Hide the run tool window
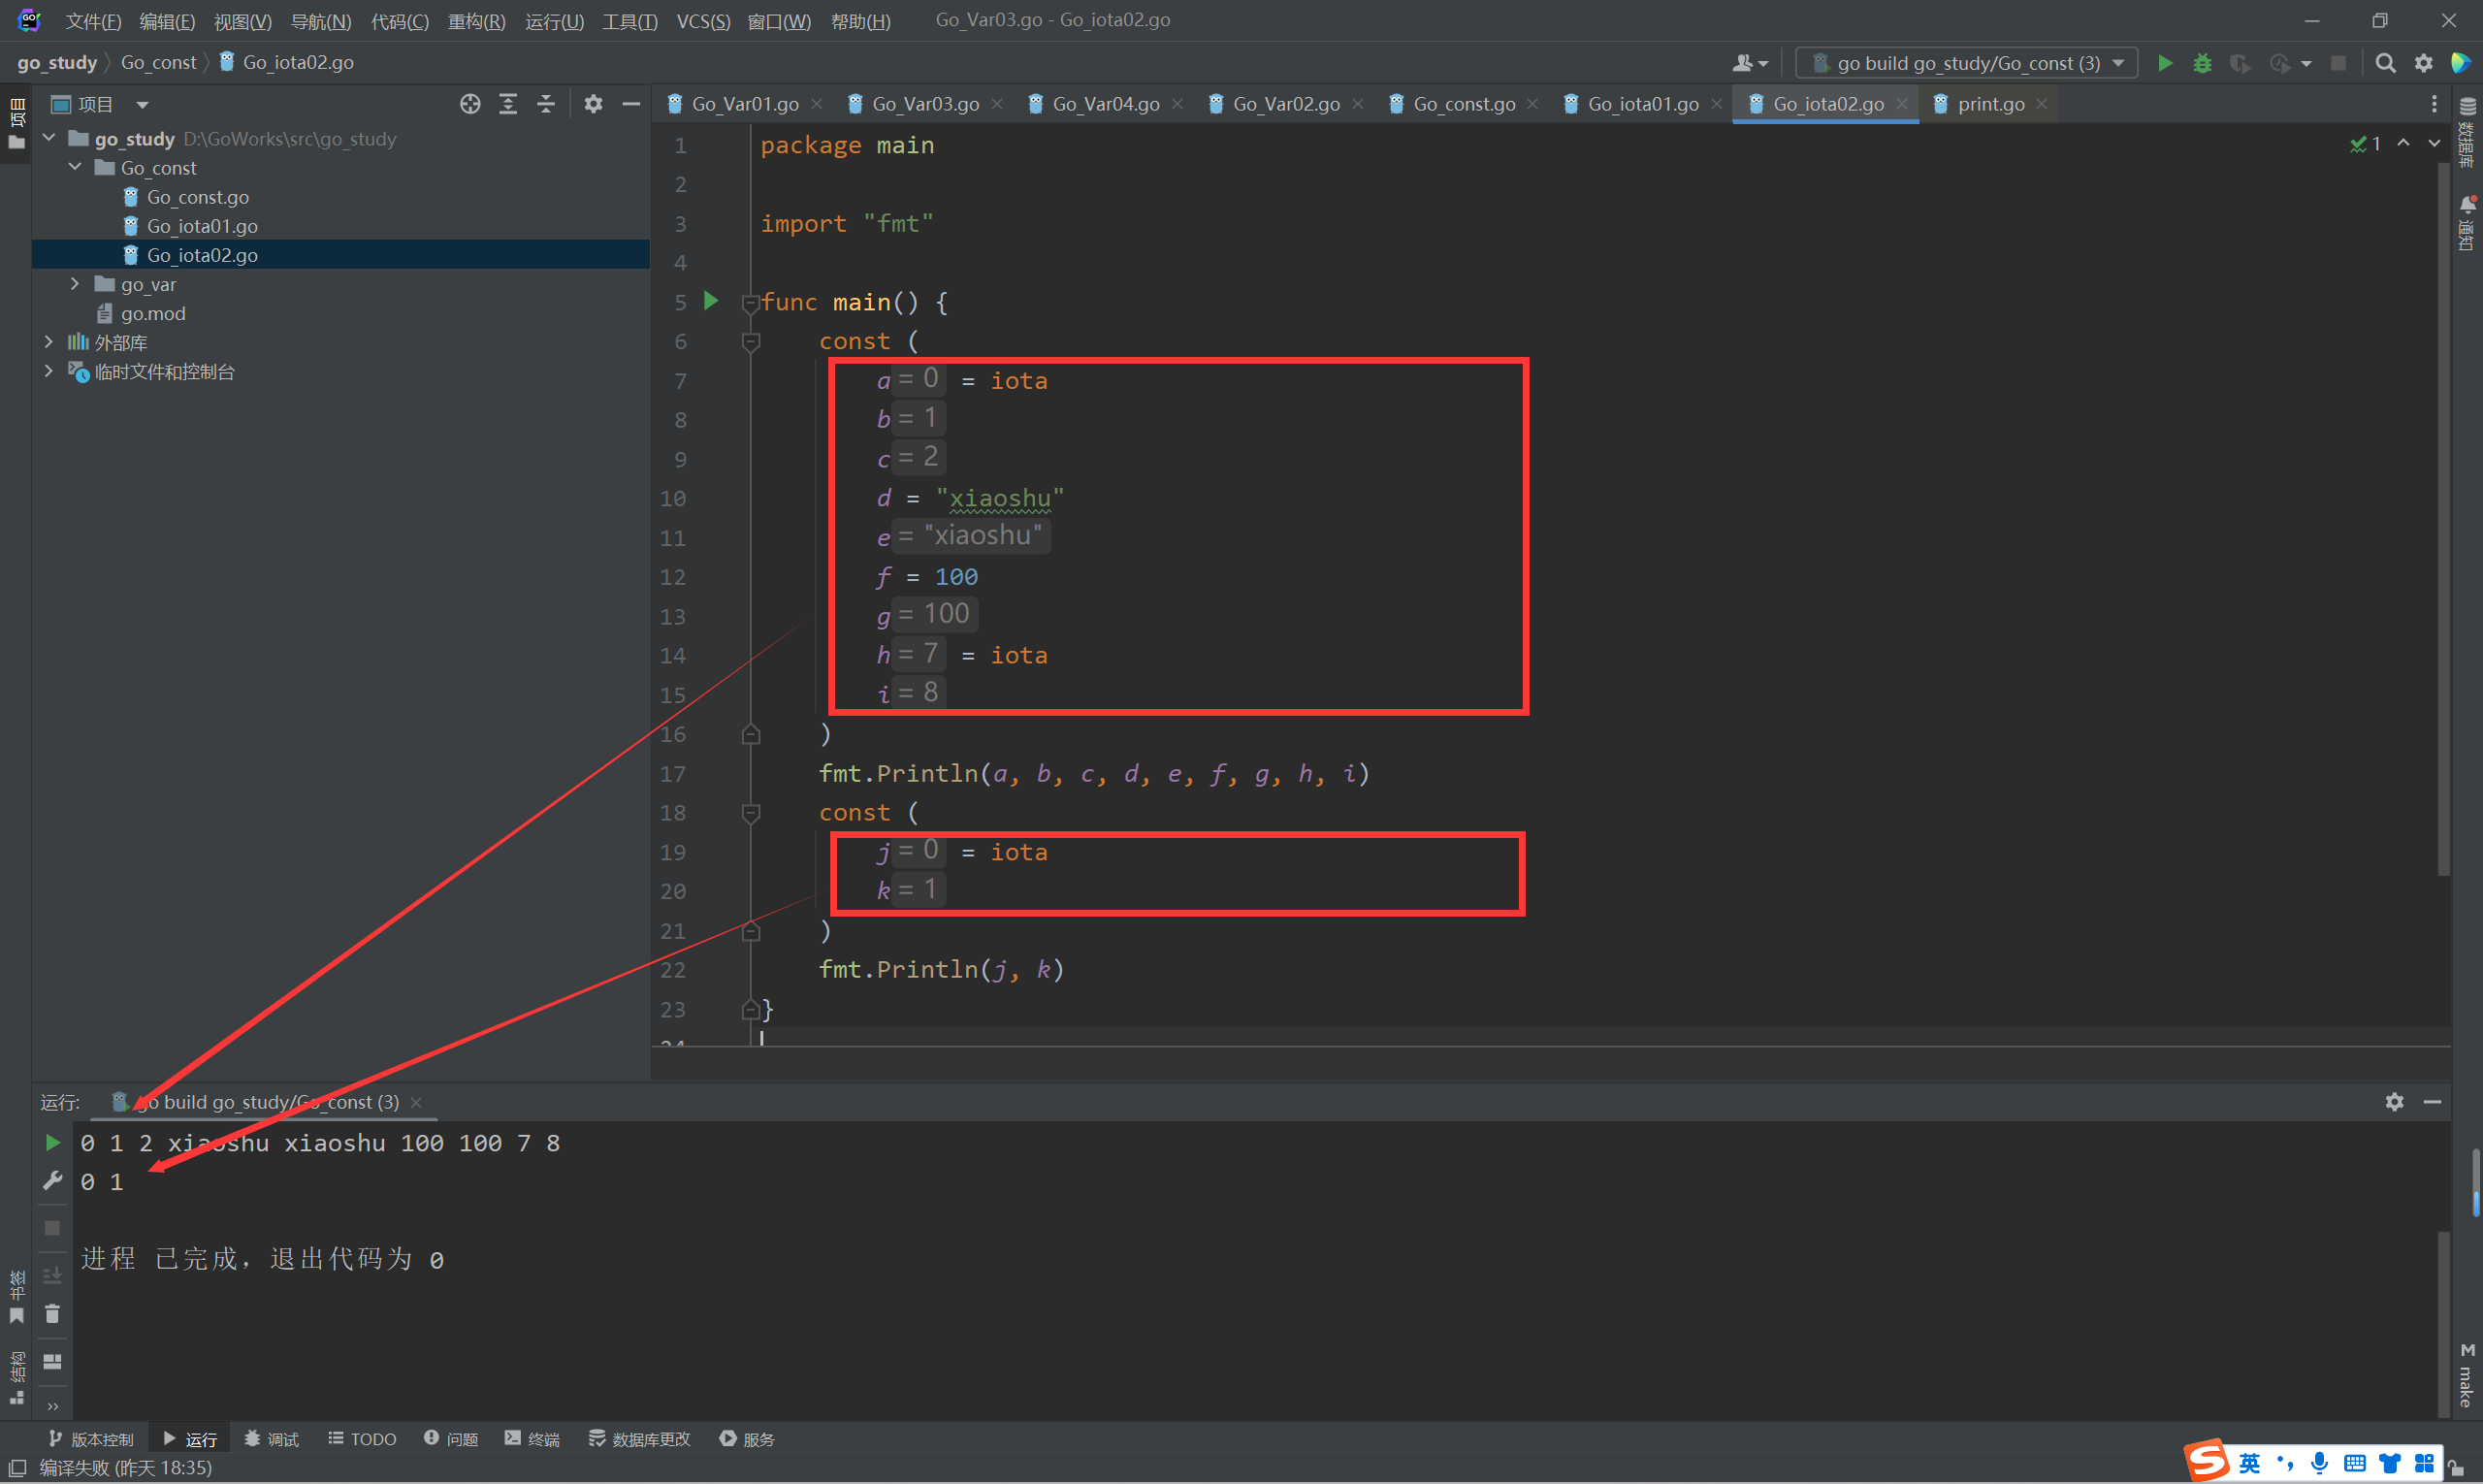This screenshot has width=2483, height=1484. point(2433,1101)
